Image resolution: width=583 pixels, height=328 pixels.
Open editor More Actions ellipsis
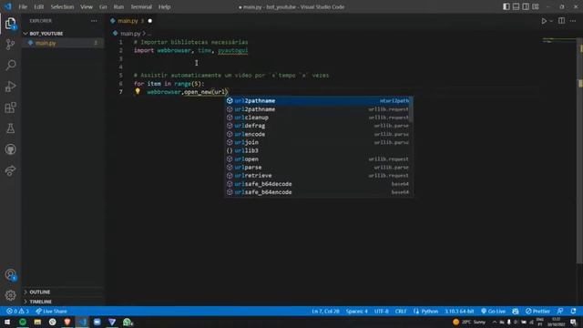(573, 21)
